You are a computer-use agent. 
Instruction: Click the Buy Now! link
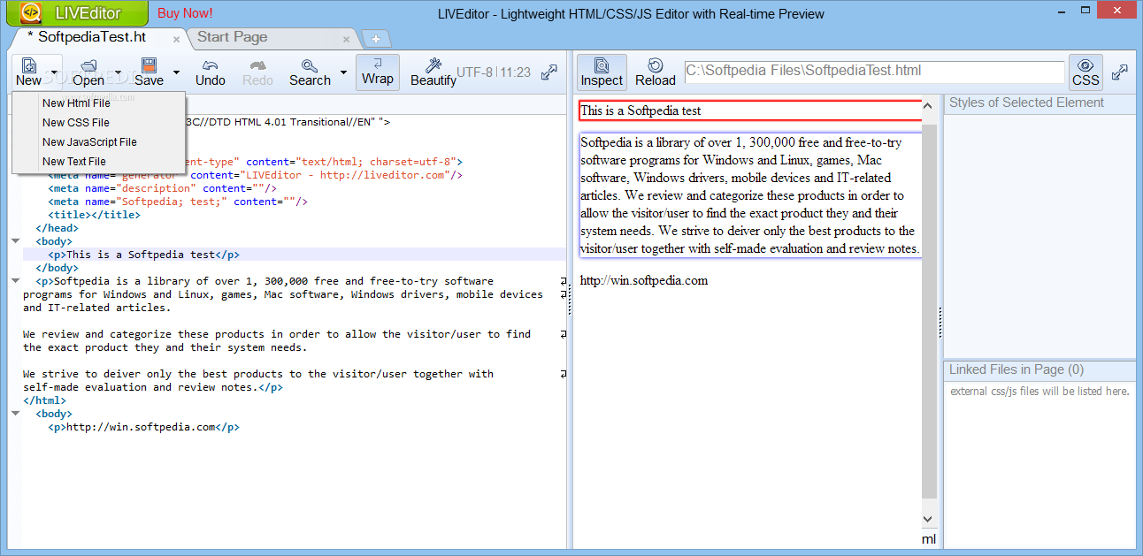(185, 13)
